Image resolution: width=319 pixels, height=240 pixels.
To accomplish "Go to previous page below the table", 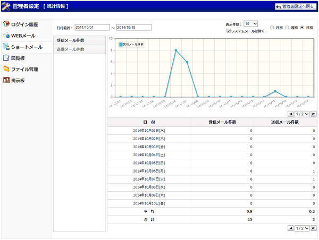I will tap(290, 228).
